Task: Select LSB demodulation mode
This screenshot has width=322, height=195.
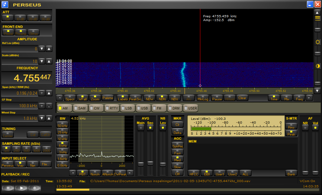Action: 128,108
